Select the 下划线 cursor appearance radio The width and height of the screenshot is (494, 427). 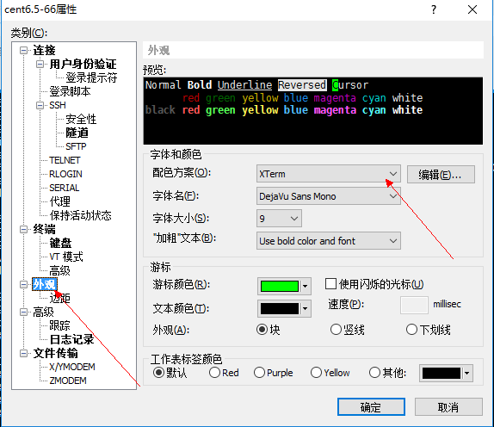(411, 330)
